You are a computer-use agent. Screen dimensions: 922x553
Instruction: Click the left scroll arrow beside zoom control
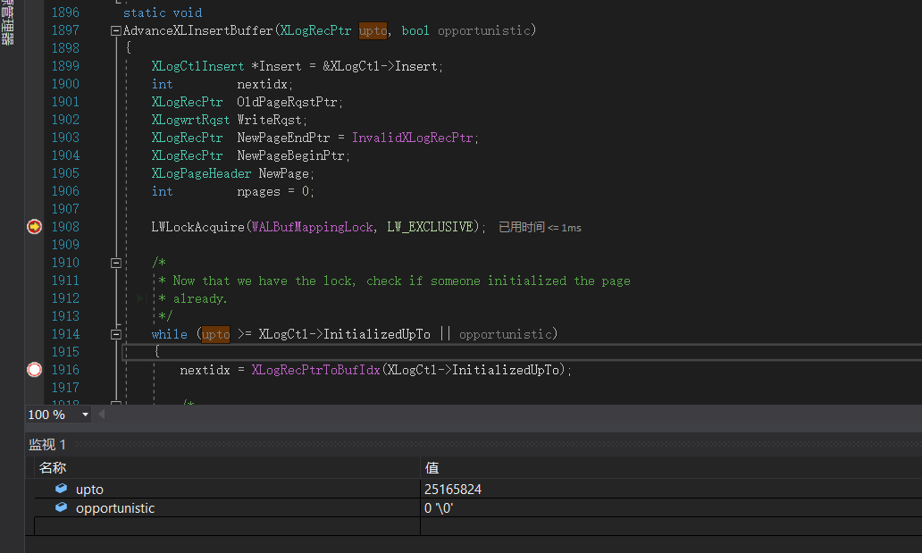(100, 414)
